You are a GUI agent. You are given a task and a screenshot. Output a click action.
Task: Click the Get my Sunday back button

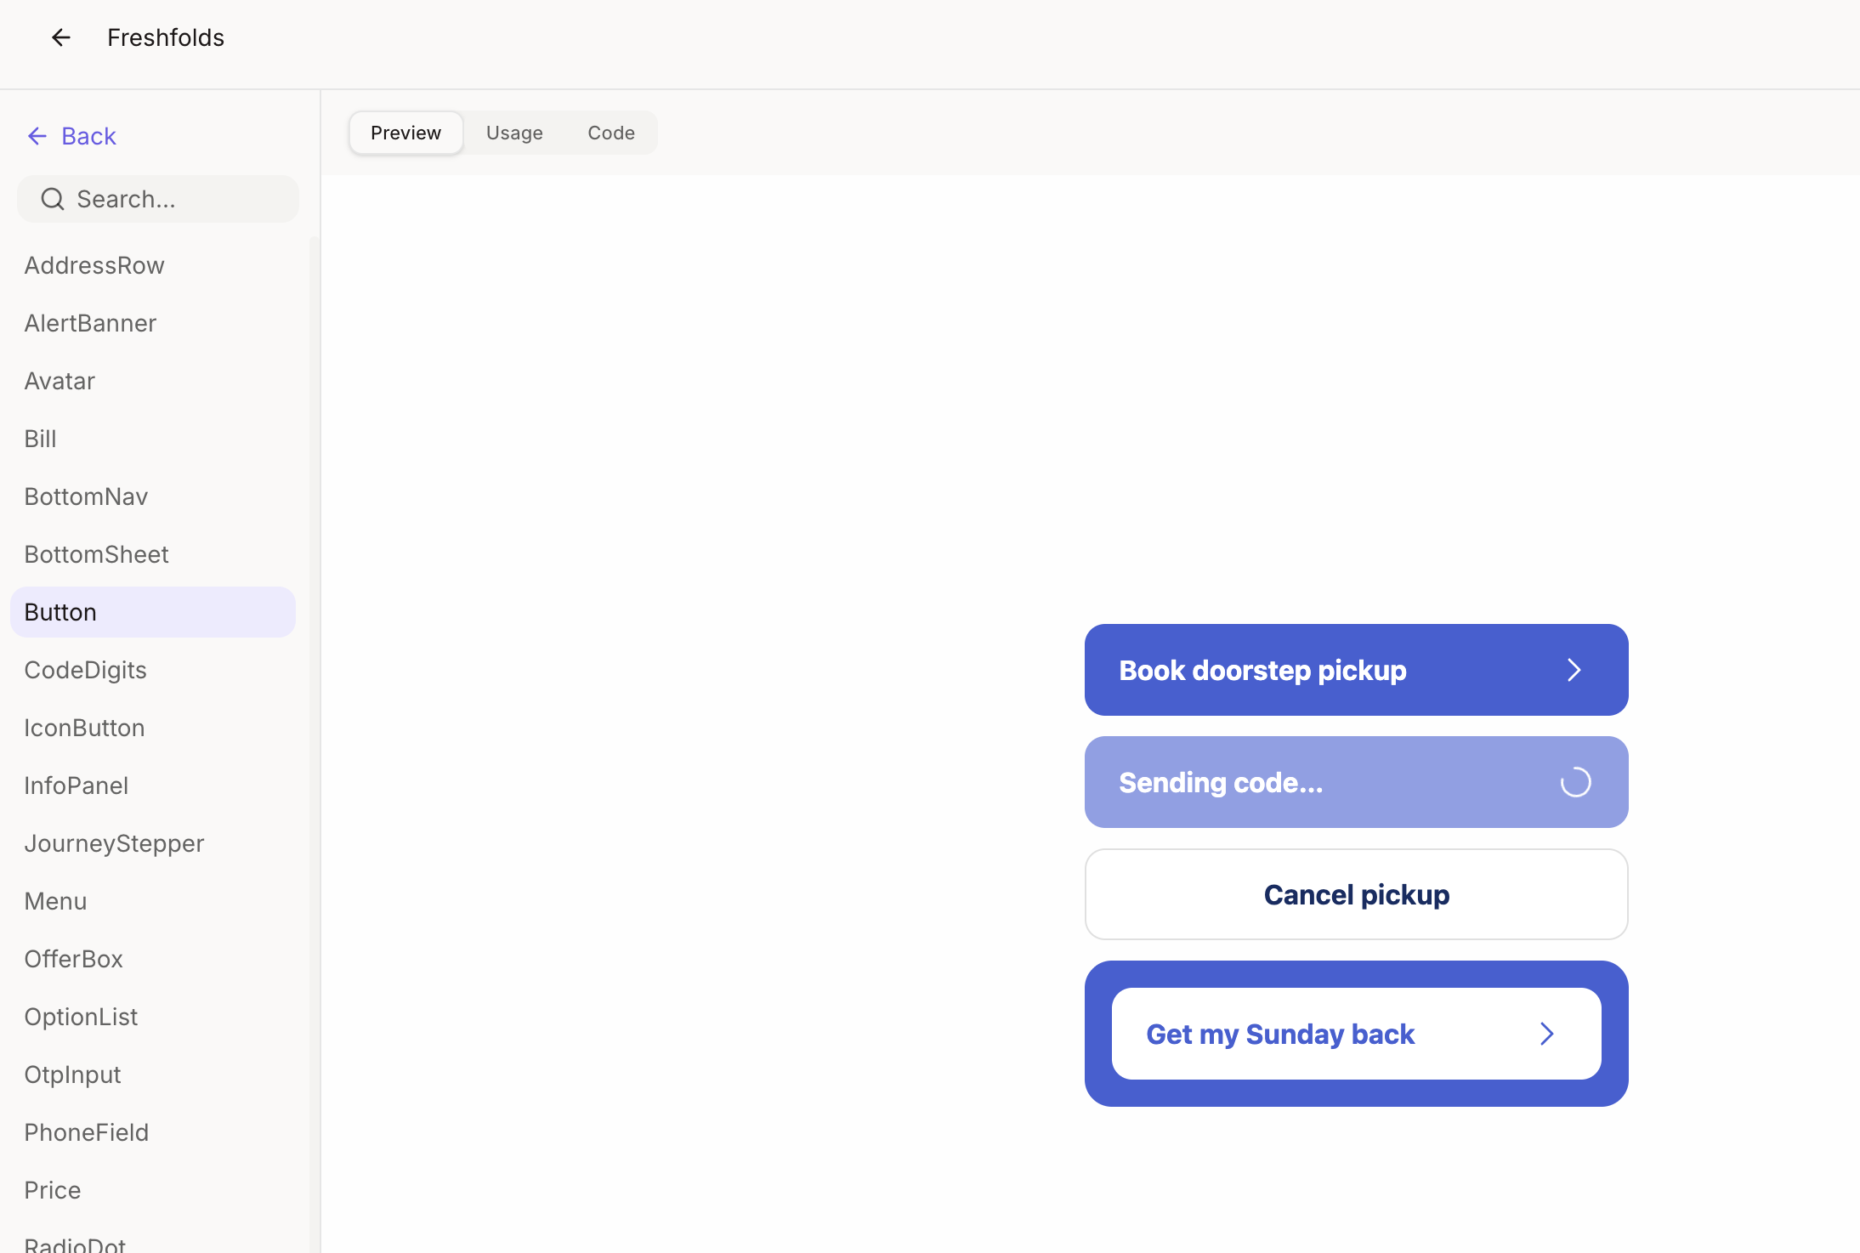(1356, 1034)
